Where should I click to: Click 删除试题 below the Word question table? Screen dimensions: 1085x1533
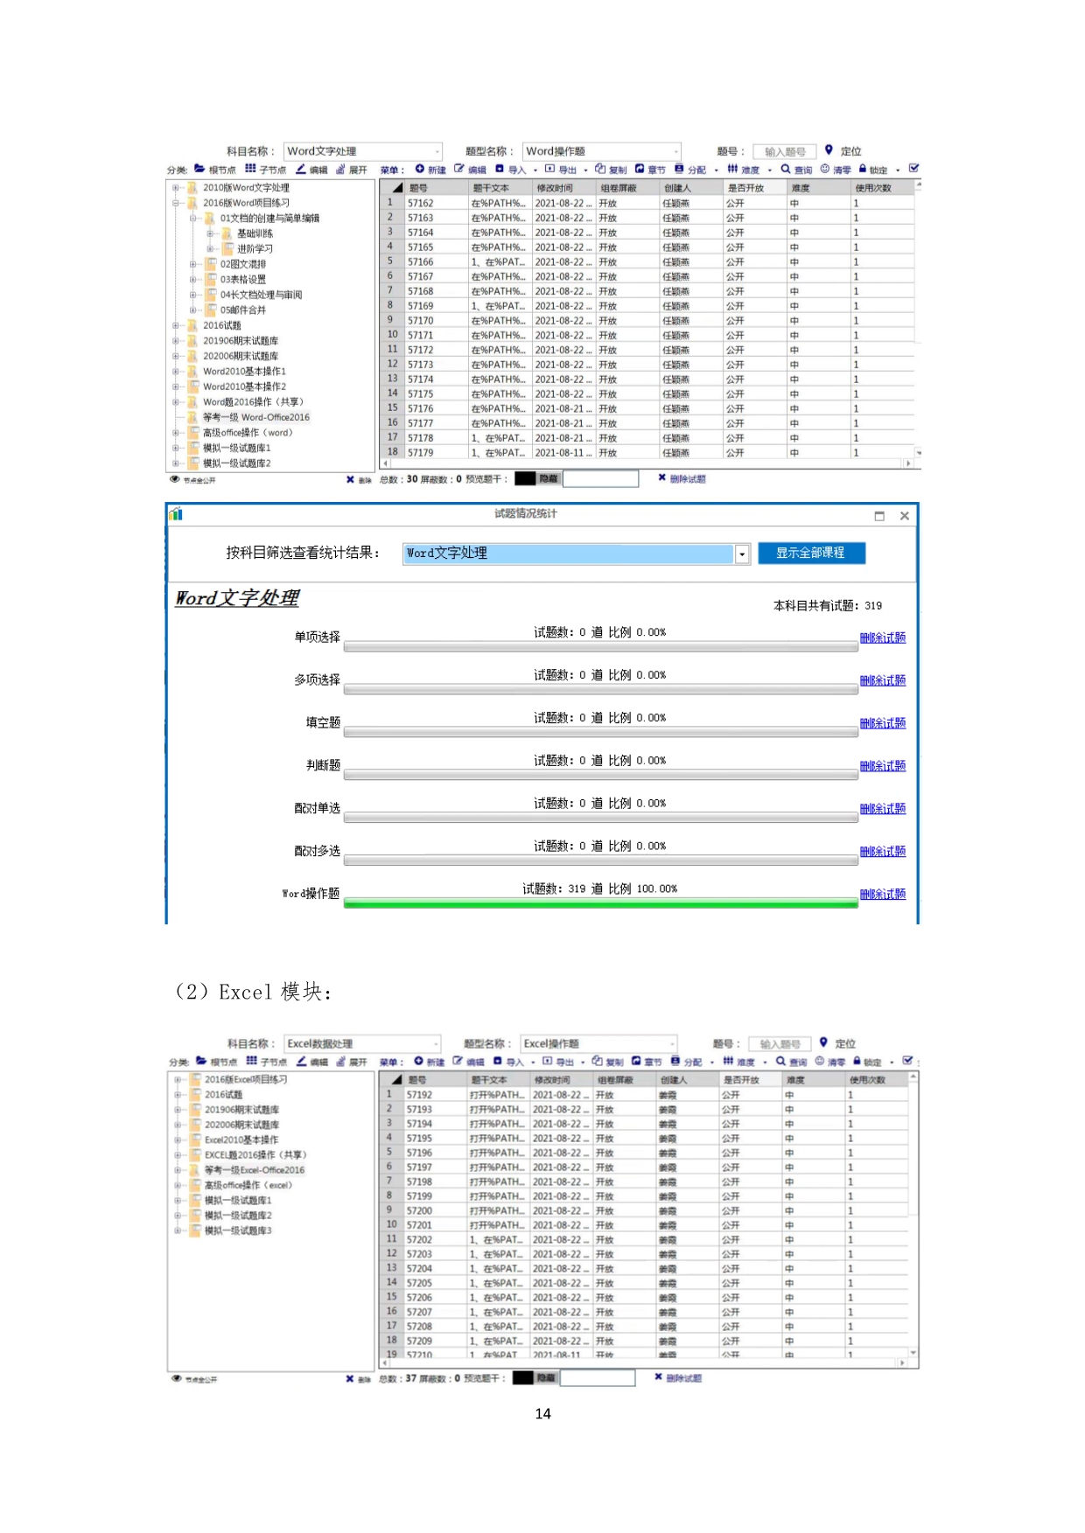tap(688, 479)
